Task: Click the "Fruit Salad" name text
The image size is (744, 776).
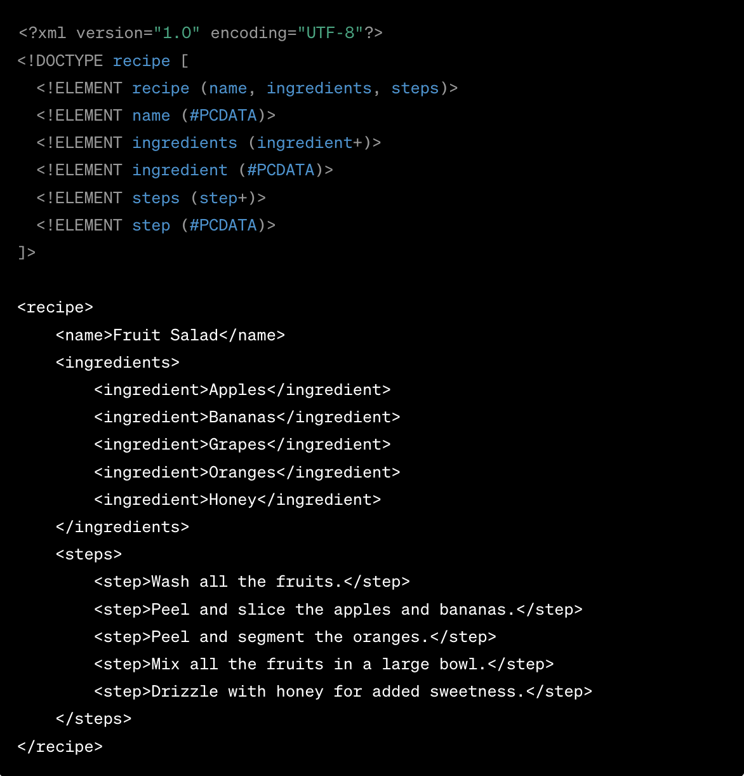Action: coord(166,335)
